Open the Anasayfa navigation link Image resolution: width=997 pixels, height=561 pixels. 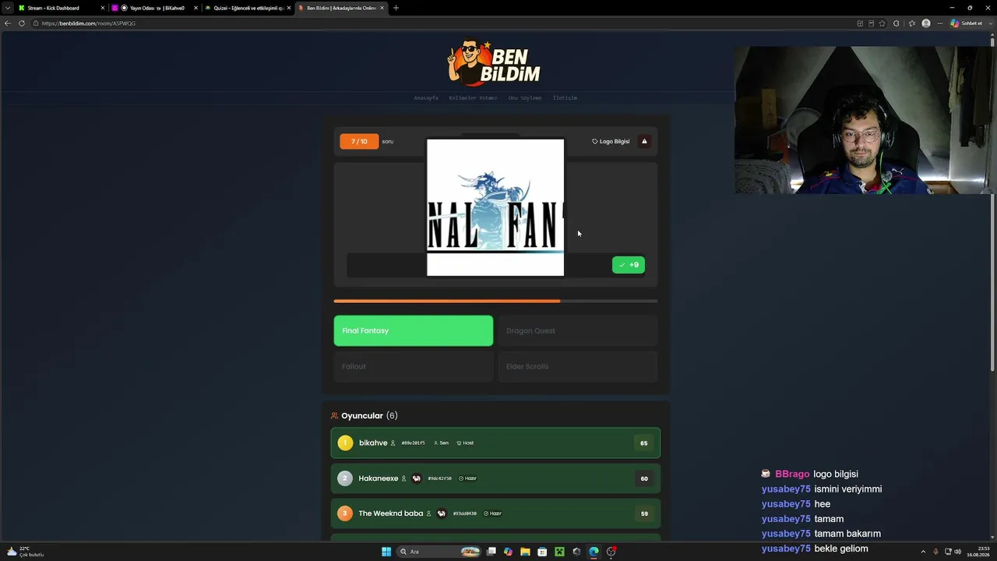pyautogui.click(x=426, y=98)
